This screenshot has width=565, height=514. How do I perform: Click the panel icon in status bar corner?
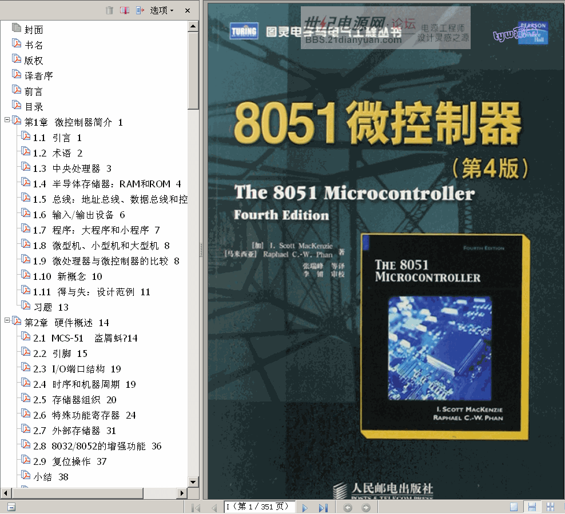11,507
